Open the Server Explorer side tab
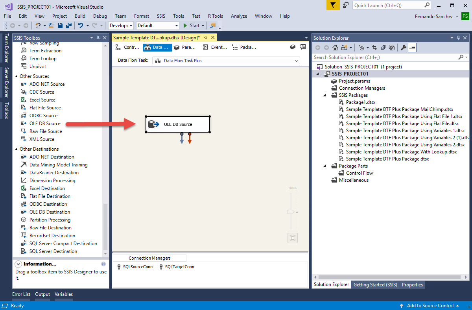The image size is (472, 310). (x=6, y=82)
